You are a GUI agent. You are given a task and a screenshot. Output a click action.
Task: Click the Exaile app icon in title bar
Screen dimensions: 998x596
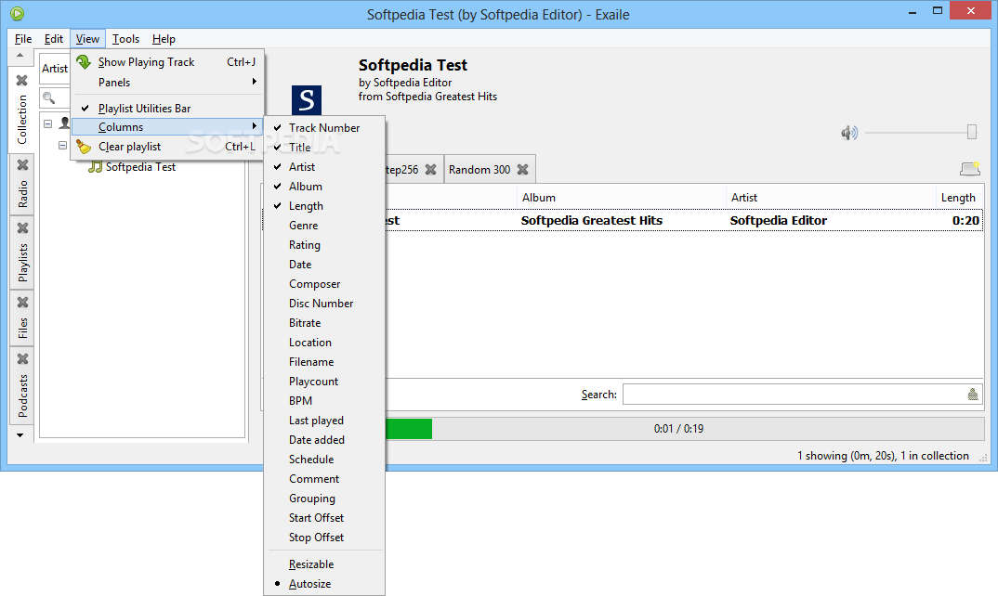coord(17,13)
